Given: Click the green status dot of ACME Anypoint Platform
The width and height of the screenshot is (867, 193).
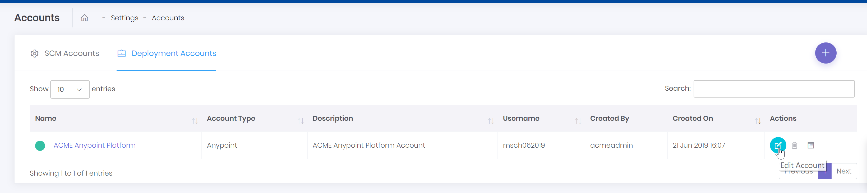Looking at the screenshot, I should (x=40, y=146).
